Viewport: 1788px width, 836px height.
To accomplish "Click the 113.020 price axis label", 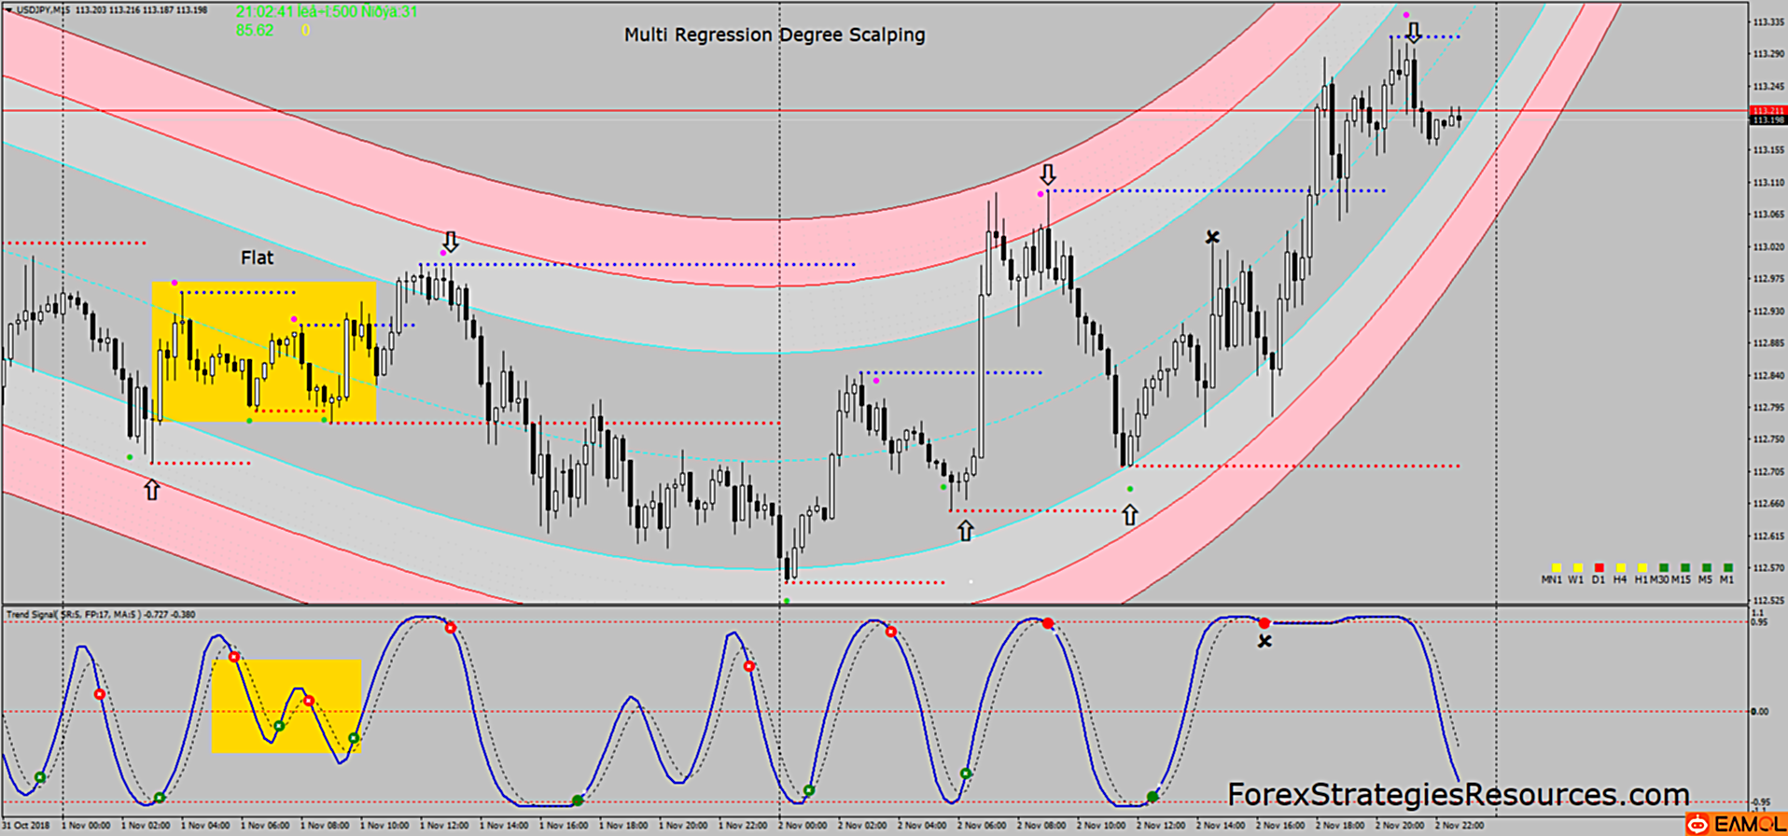I will [1768, 247].
